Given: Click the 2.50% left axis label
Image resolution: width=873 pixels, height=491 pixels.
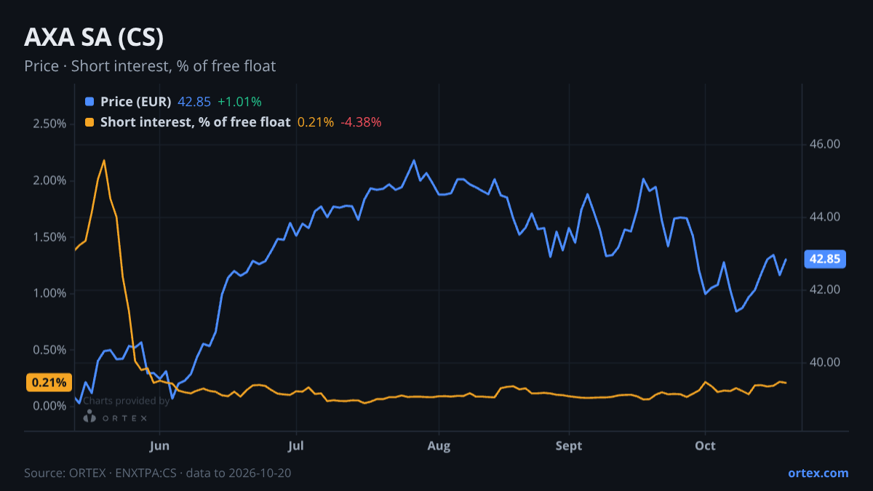Looking at the screenshot, I should pos(49,124).
